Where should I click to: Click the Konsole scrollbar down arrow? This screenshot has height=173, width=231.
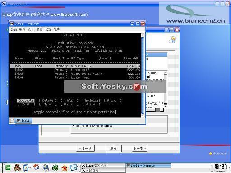click(x=143, y=115)
